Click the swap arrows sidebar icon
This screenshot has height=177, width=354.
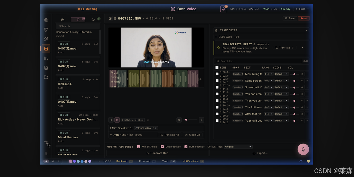[x=46, y=153]
